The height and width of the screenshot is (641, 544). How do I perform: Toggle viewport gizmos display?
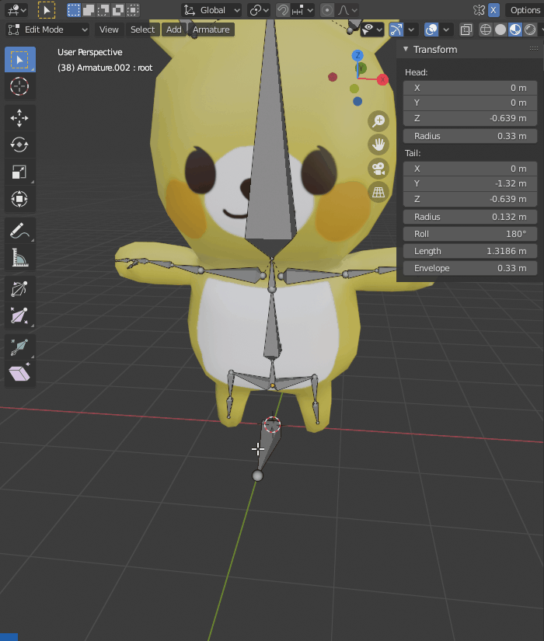[396, 30]
